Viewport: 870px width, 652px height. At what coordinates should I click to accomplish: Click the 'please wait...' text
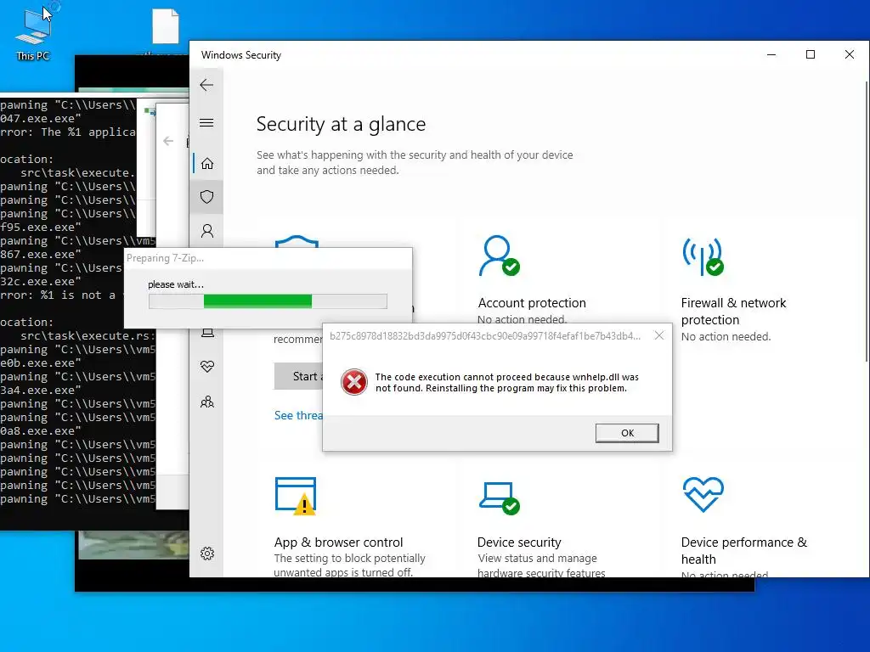176,284
